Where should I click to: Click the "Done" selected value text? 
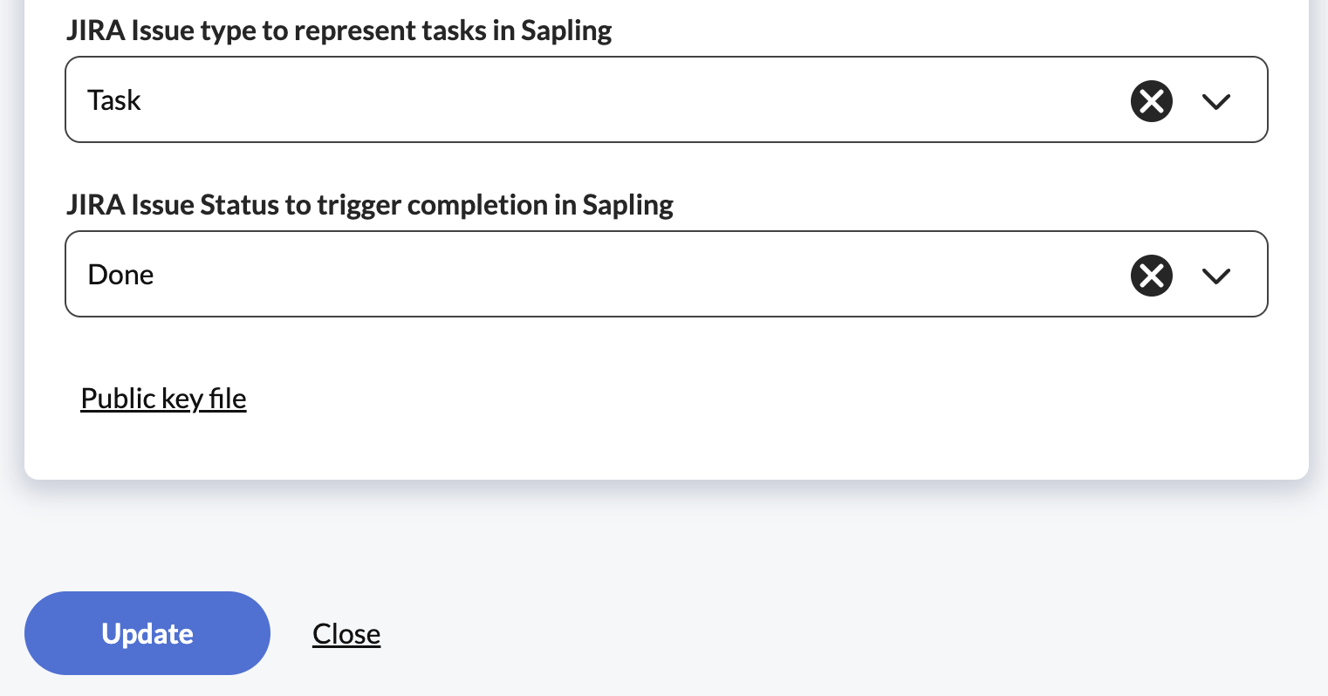[120, 275]
